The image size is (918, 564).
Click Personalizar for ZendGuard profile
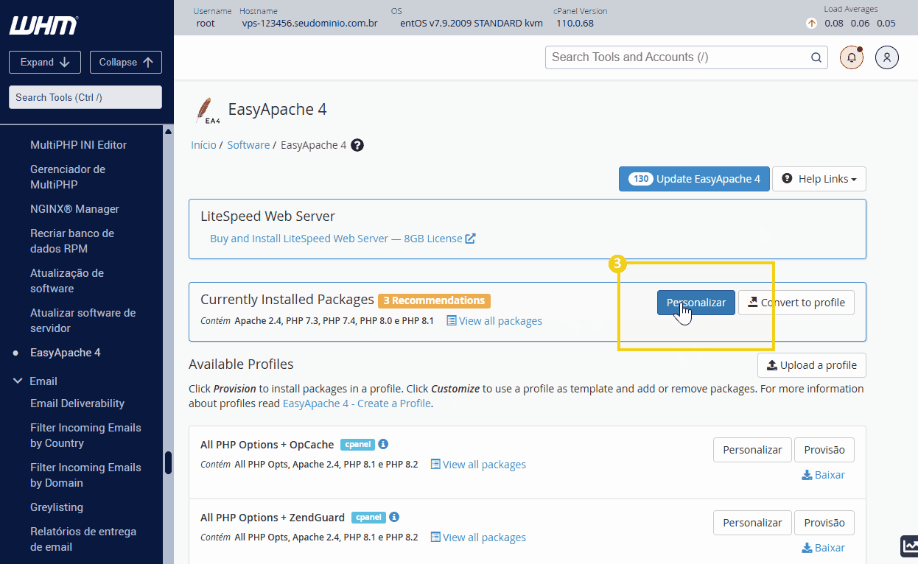752,523
